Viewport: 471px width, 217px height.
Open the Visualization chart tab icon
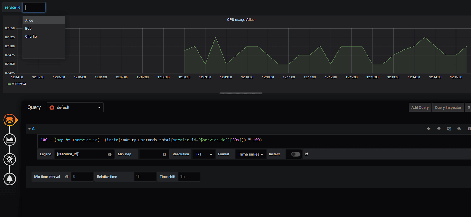[x=10, y=140]
